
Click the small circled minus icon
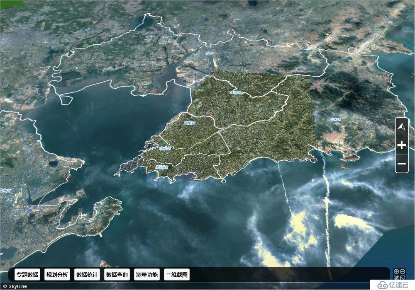(x=403, y=271)
